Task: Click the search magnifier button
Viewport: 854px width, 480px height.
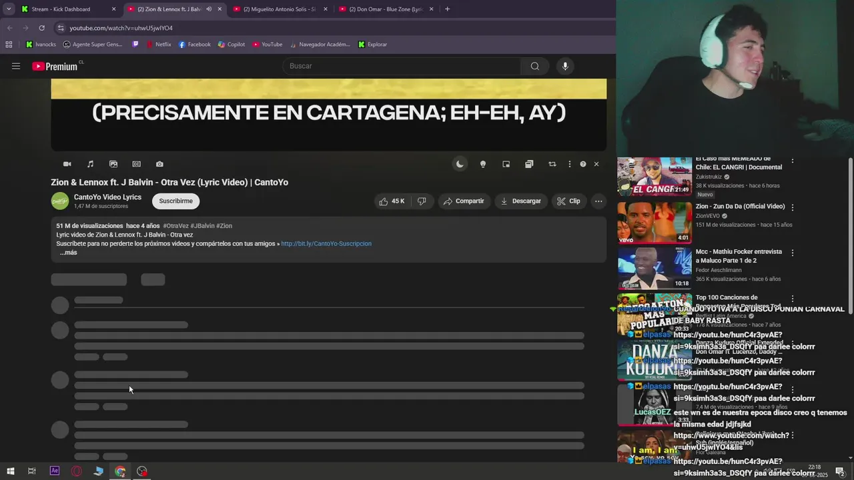Action: click(534, 66)
